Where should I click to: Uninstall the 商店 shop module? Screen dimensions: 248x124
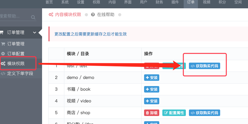coord(152,113)
